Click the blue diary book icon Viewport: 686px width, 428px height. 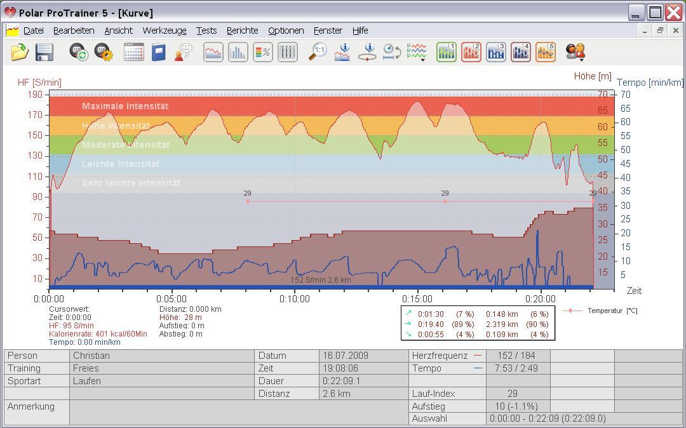coord(158,52)
